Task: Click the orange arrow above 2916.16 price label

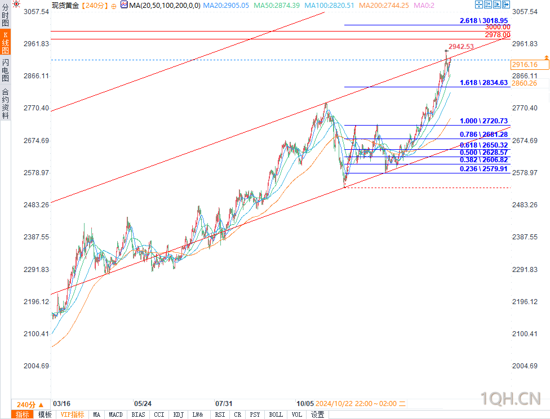Action: 546,57
